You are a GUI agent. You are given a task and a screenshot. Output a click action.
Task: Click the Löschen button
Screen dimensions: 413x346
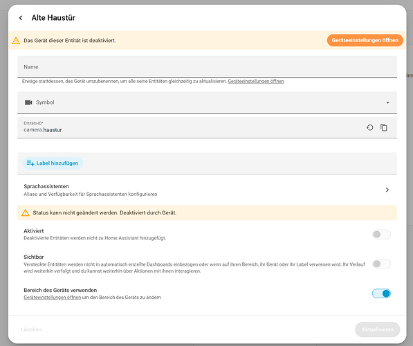(x=31, y=329)
